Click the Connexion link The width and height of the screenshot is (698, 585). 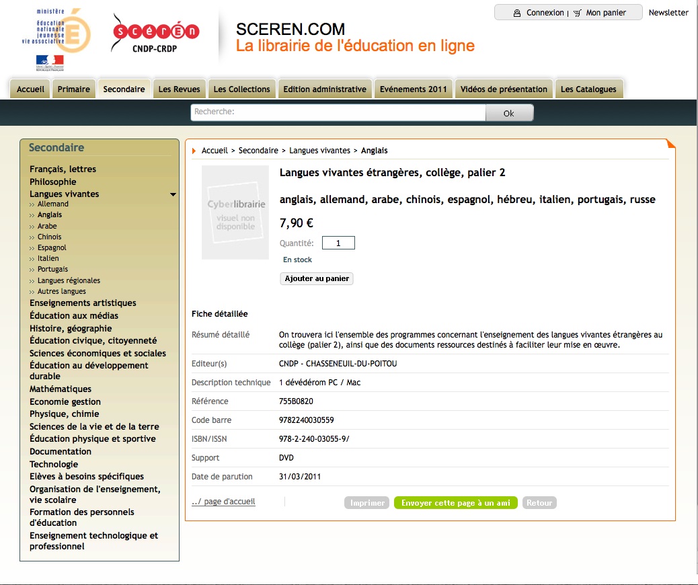click(545, 13)
